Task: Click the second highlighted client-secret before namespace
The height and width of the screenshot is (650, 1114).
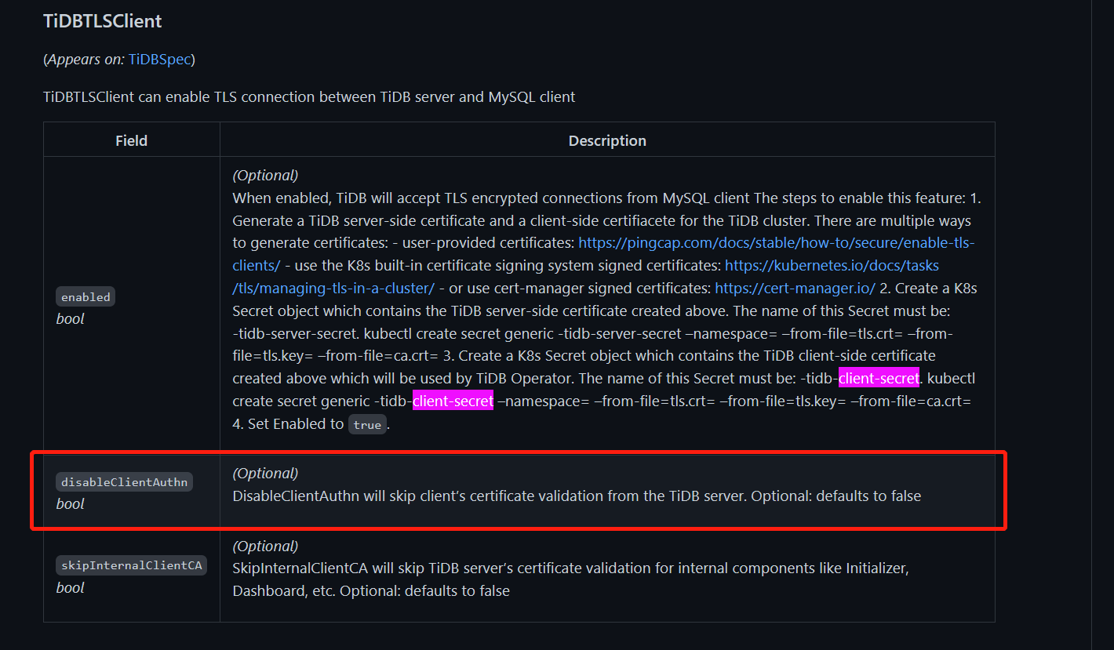Action: (x=453, y=401)
